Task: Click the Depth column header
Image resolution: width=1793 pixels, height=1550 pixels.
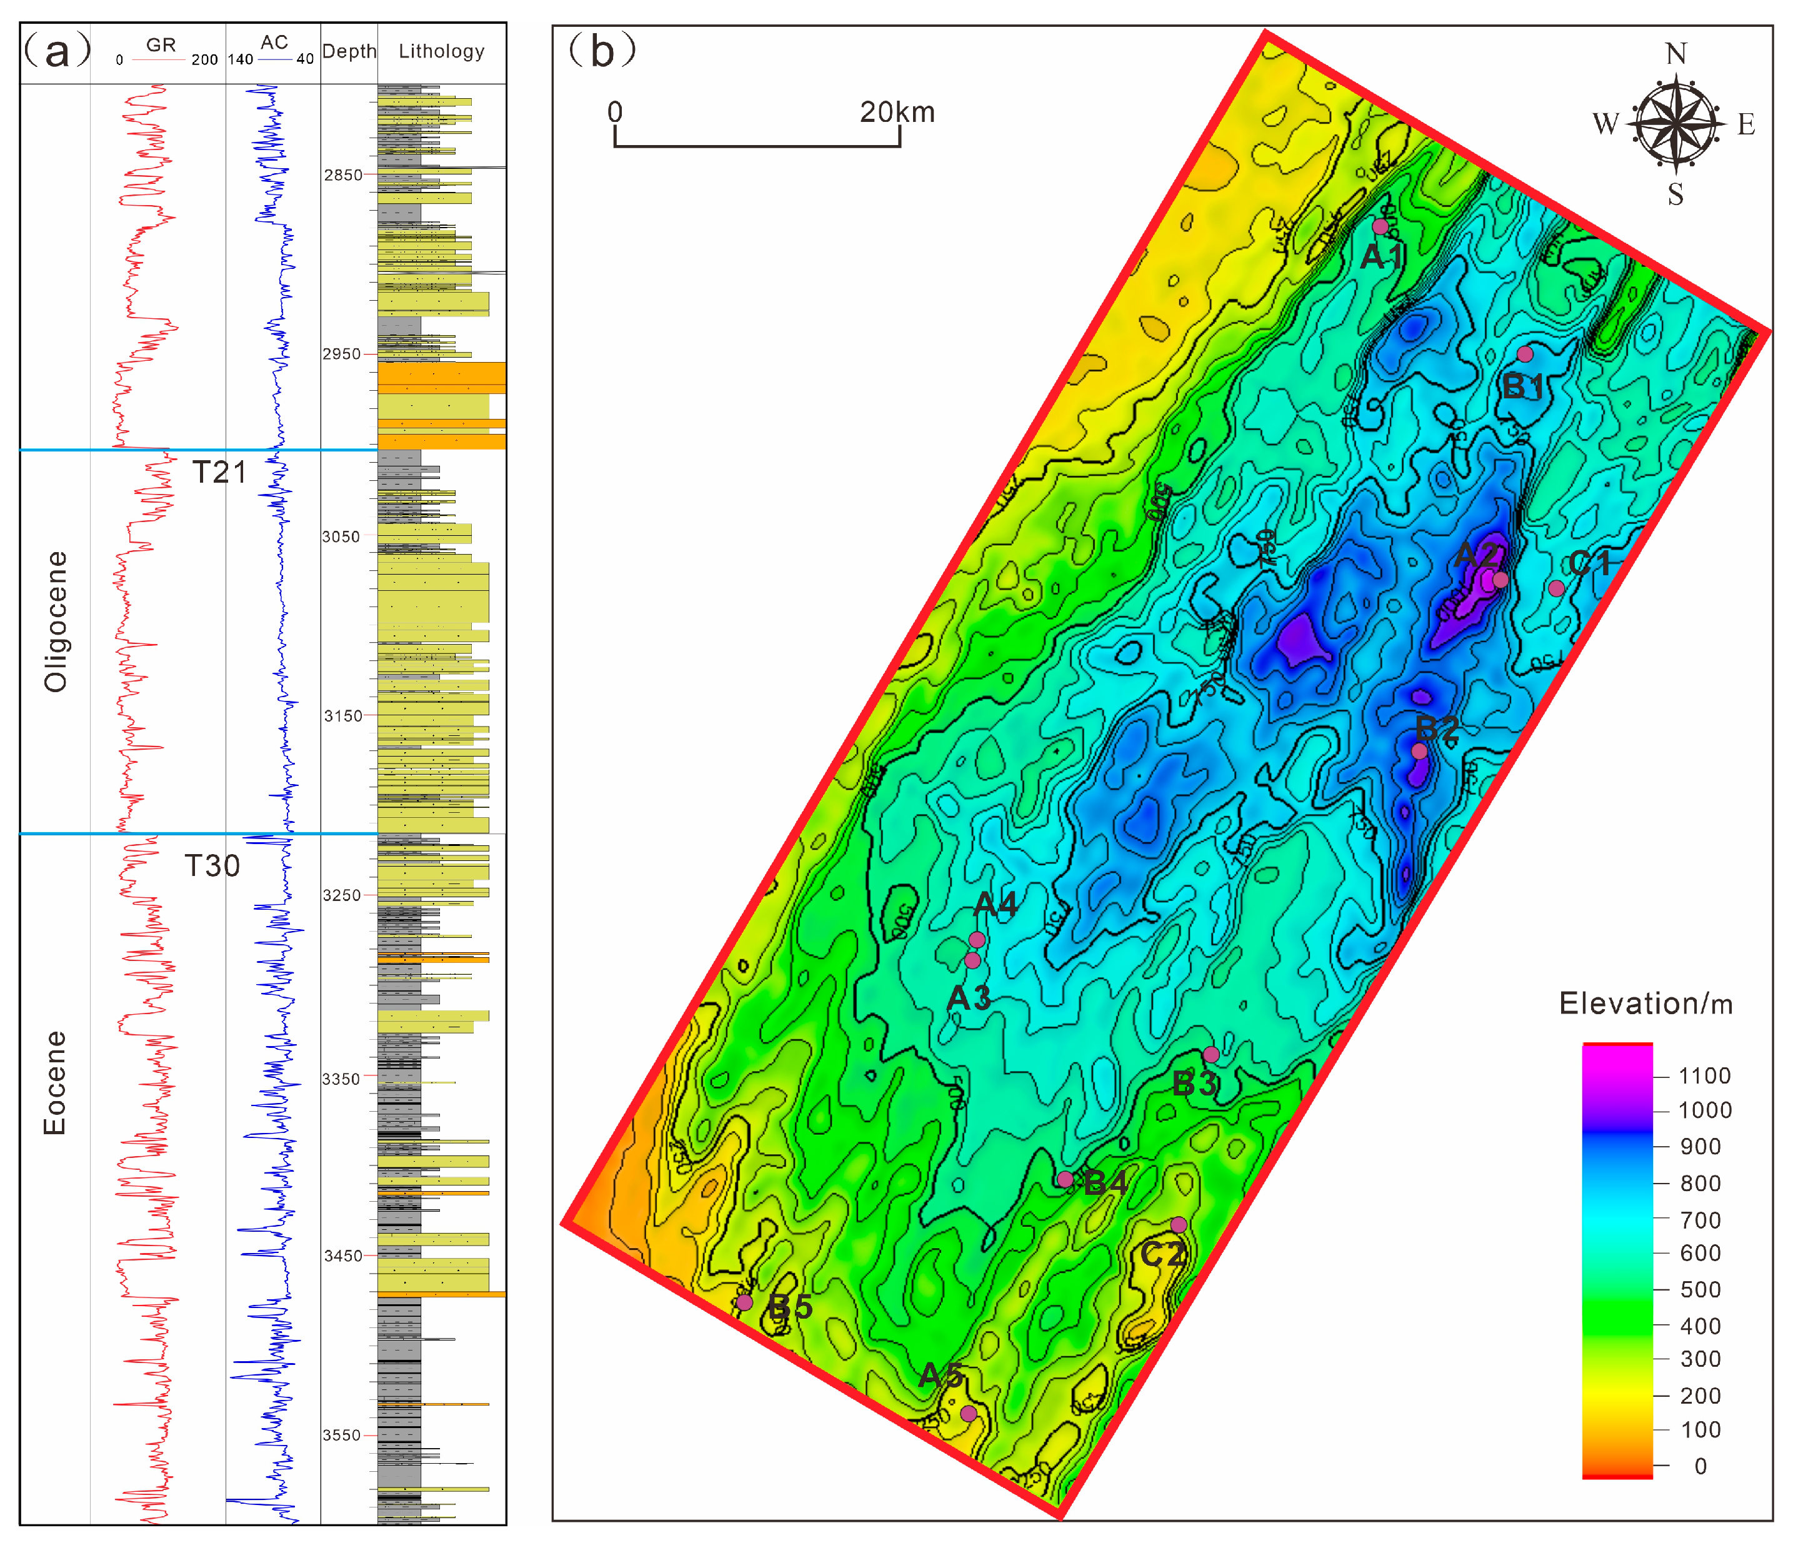Action: (349, 52)
